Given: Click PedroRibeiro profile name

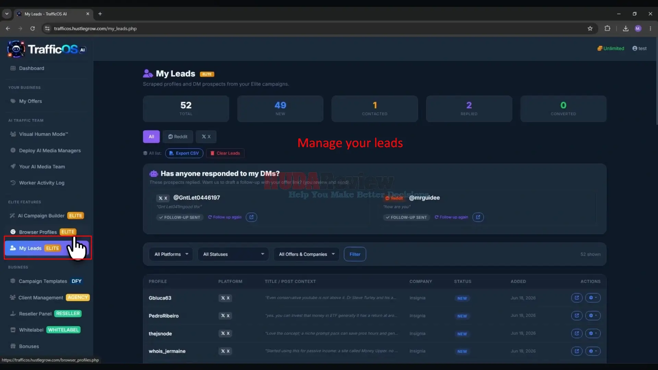Looking at the screenshot, I should (x=164, y=316).
